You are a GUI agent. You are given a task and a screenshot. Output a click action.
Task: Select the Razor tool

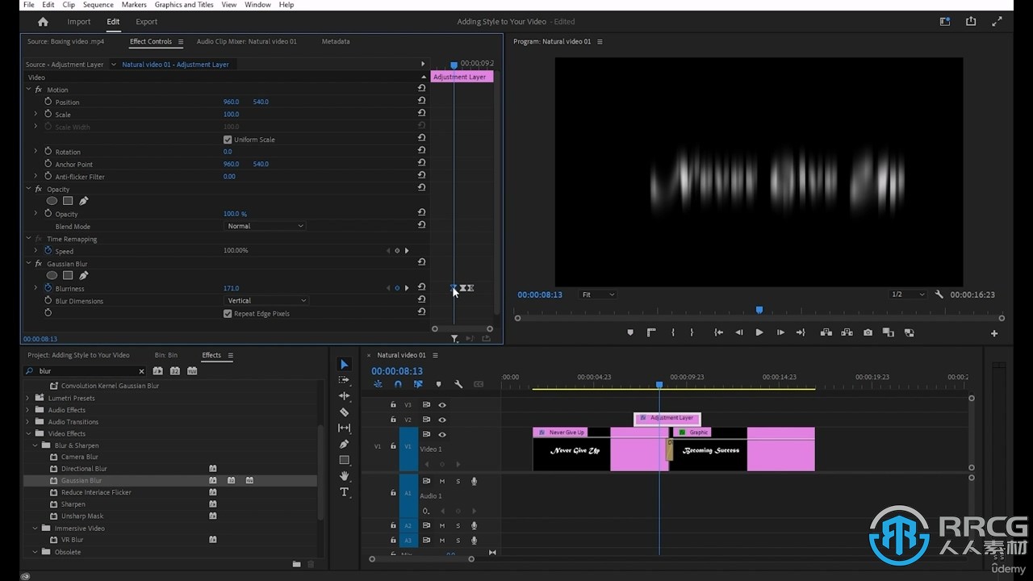(x=345, y=412)
